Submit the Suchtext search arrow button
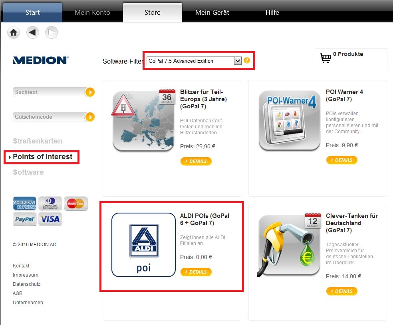The width and height of the screenshot is (393, 325). [x=90, y=92]
